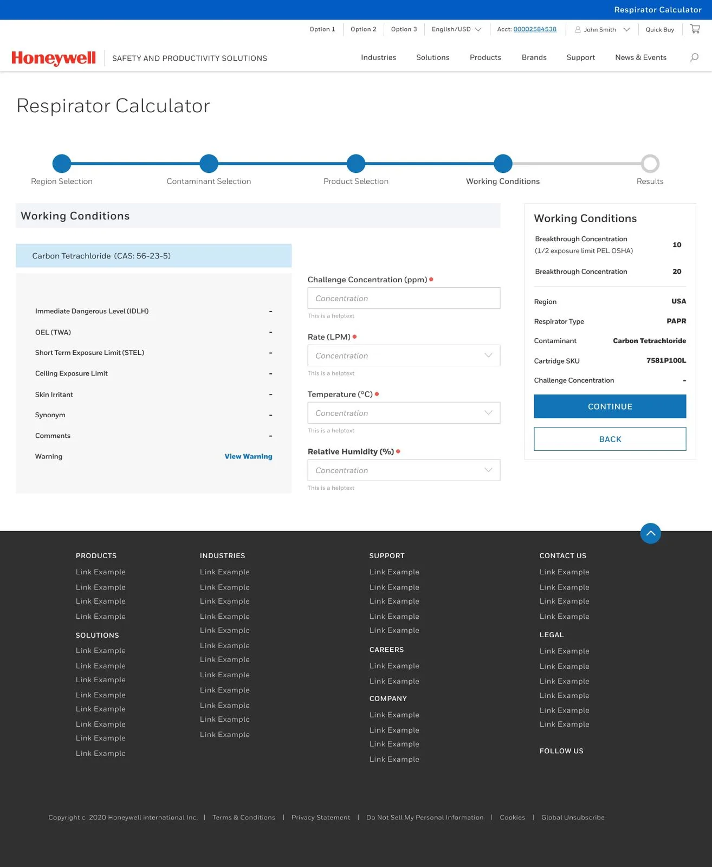This screenshot has height=867, width=712.
Task: Click the Ceiling Exposure Limit row
Action: pyautogui.click(x=153, y=373)
